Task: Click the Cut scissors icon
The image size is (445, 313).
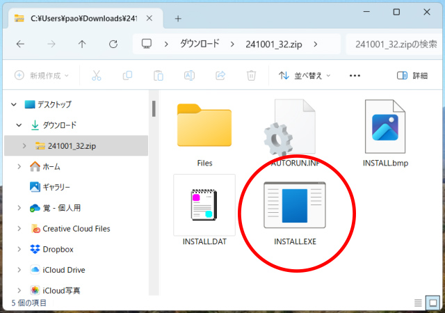Action: tap(97, 75)
